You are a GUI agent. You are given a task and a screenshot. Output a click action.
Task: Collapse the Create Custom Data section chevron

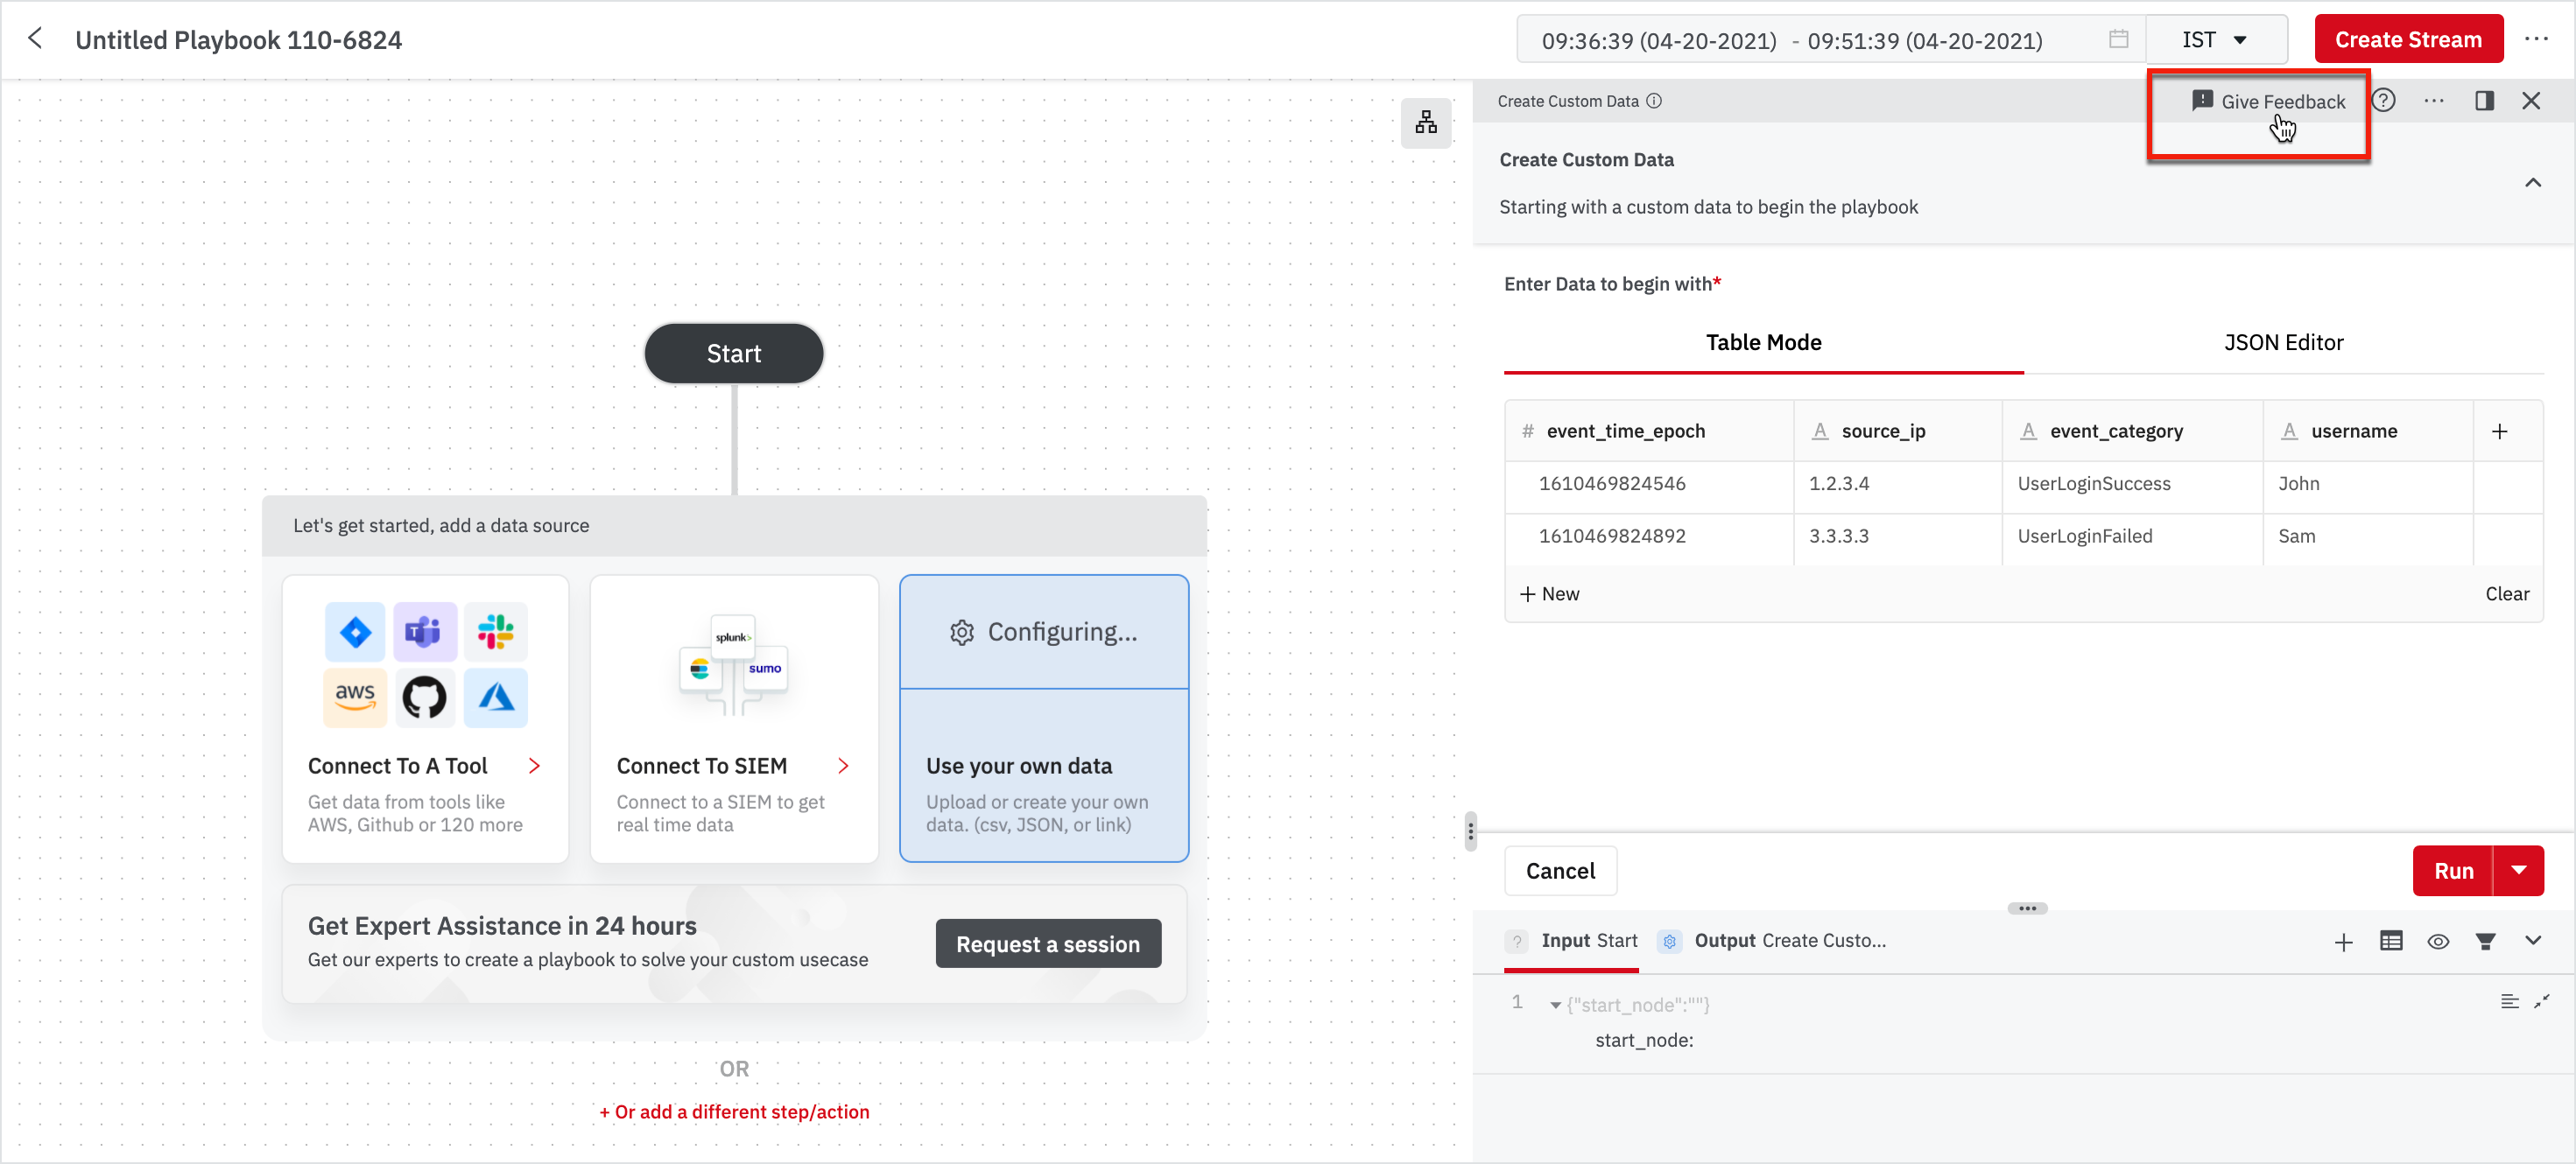[2532, 183]
